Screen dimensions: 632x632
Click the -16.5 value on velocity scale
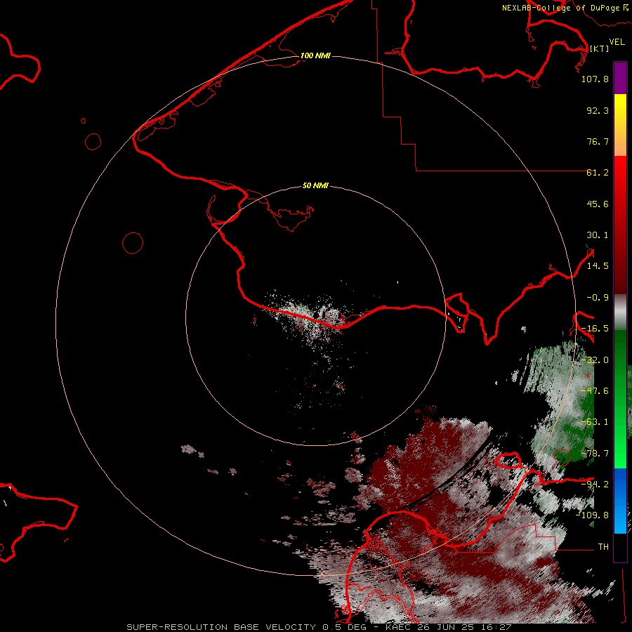(595, 329)
